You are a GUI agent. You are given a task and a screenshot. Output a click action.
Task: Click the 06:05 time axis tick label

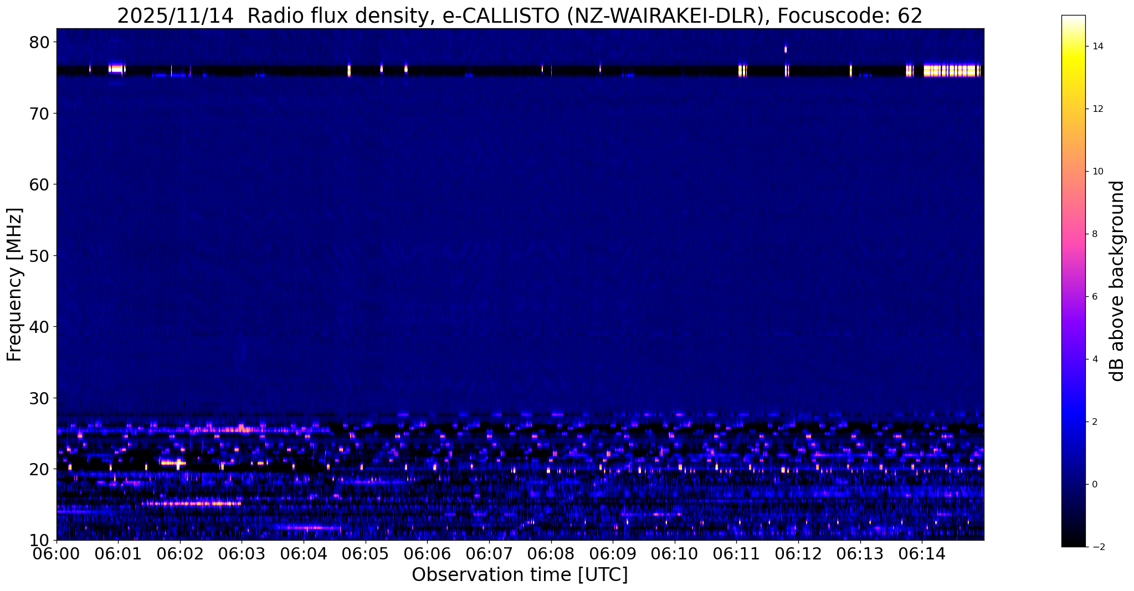365,554
